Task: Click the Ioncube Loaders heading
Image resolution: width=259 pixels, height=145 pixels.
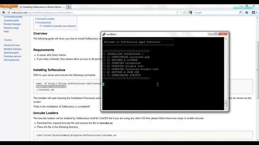Action: click(46, 113)
